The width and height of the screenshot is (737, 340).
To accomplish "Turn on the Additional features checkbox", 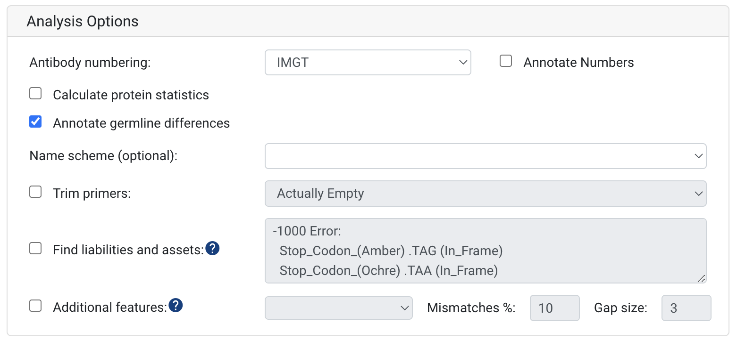I will click(35, 306).
